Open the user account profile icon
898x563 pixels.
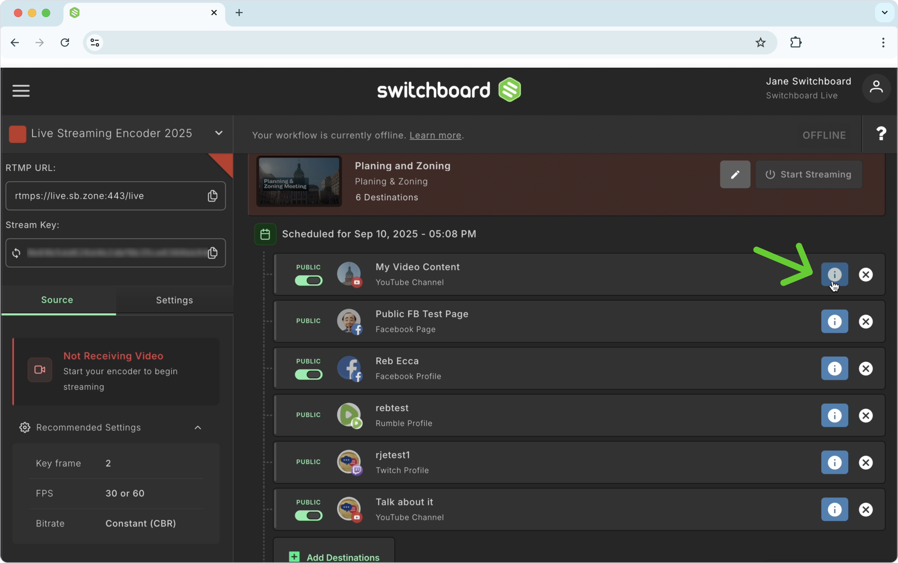point(876,88)
